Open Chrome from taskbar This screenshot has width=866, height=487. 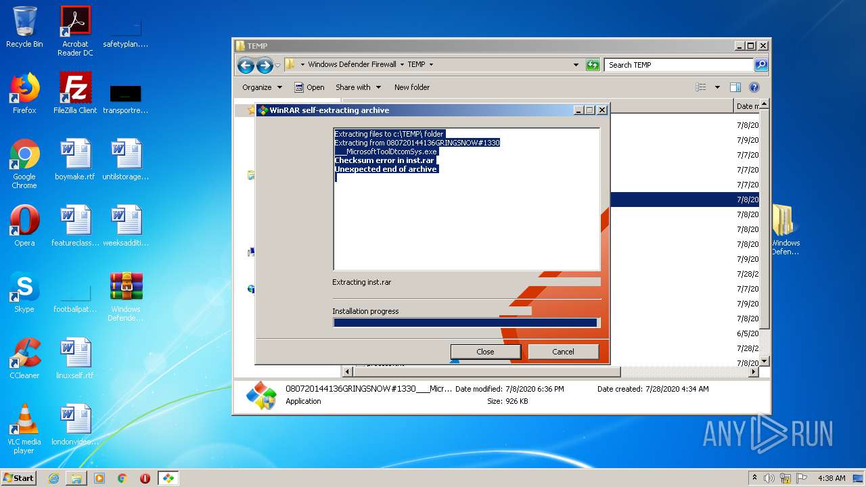122,478
